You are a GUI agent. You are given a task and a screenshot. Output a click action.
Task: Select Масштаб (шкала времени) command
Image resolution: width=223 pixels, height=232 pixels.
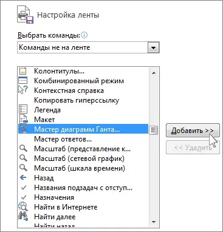point(83,168)
